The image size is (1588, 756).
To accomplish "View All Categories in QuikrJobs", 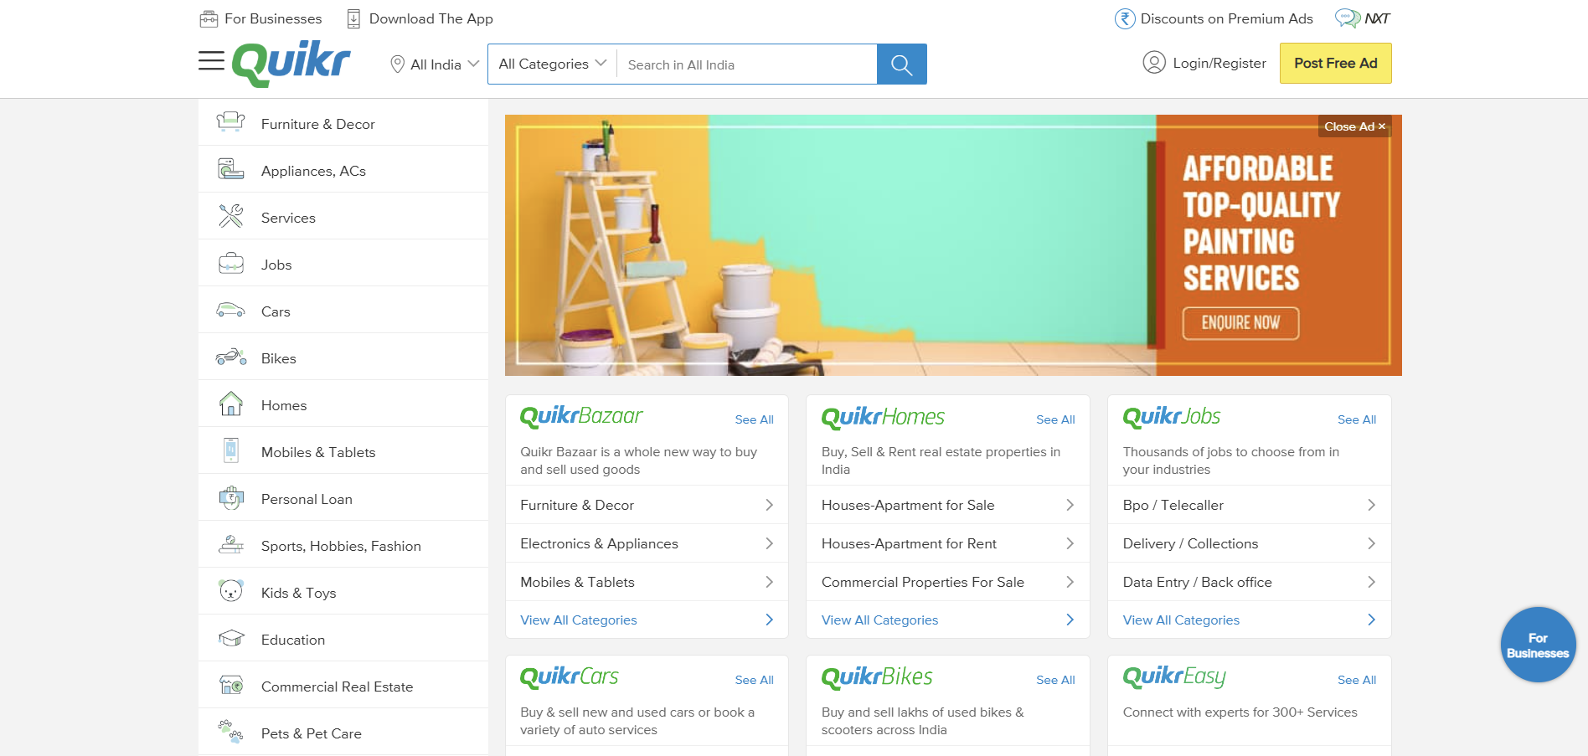I will [1250, 620].
